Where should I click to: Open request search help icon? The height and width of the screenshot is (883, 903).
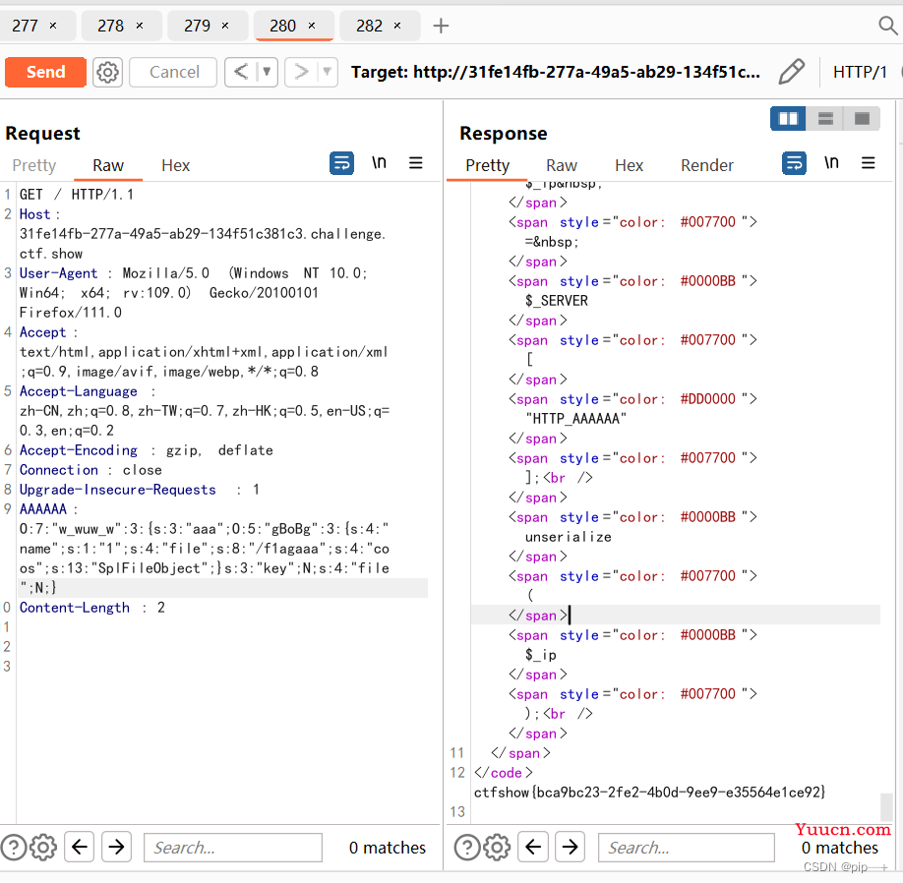point(13,848)
